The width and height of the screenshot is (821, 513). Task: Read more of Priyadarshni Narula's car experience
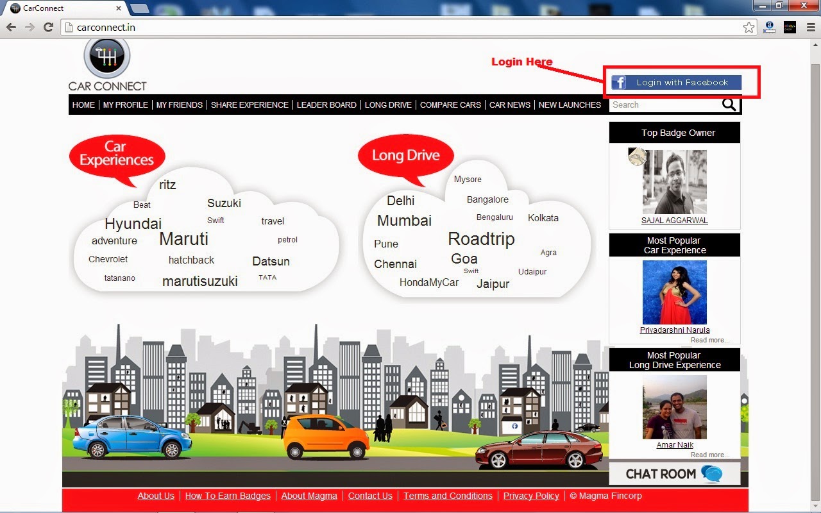coord(710,341)
